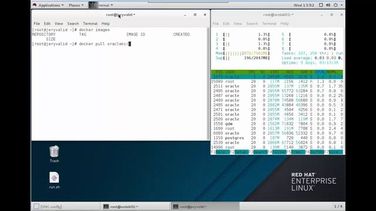Open Edit menu in srolab01 terminal

pos(226,23)
